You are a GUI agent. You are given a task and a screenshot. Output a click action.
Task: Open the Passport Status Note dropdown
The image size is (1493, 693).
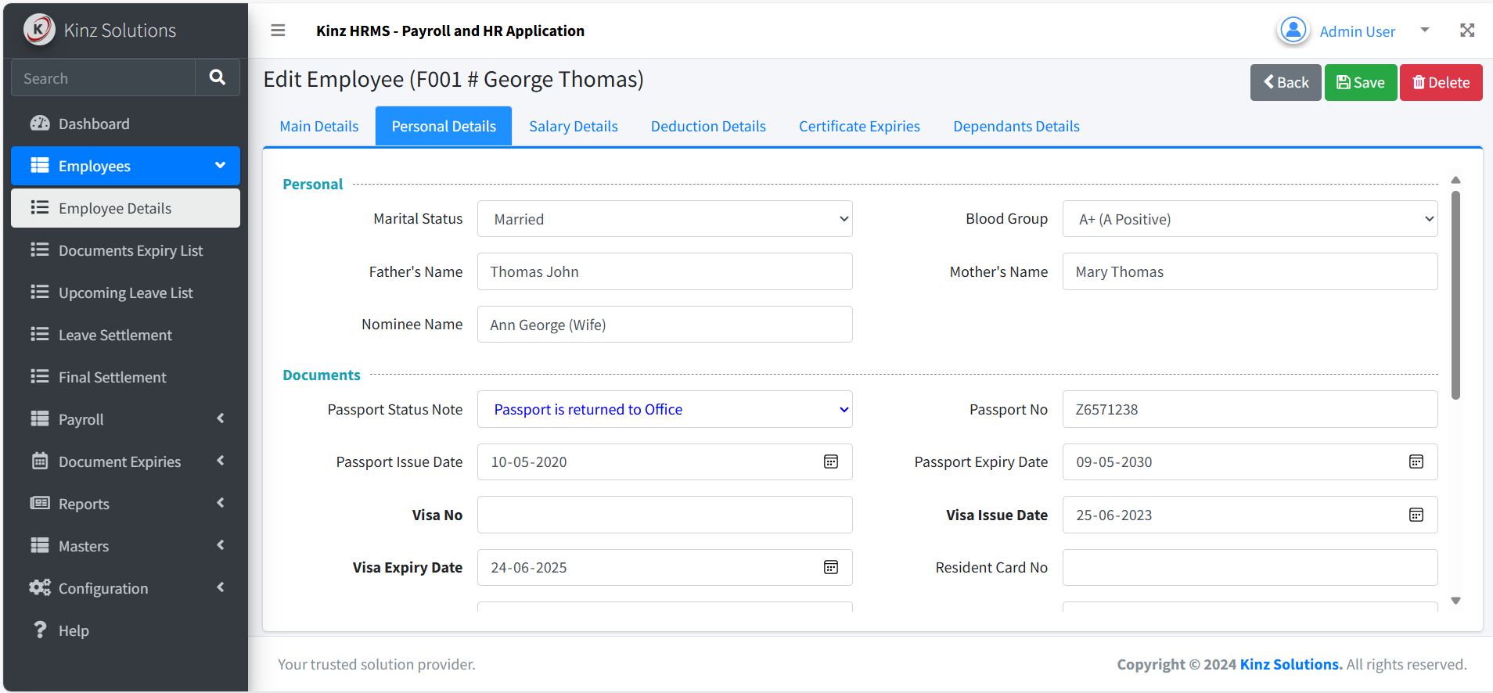(x=665, y=409)
